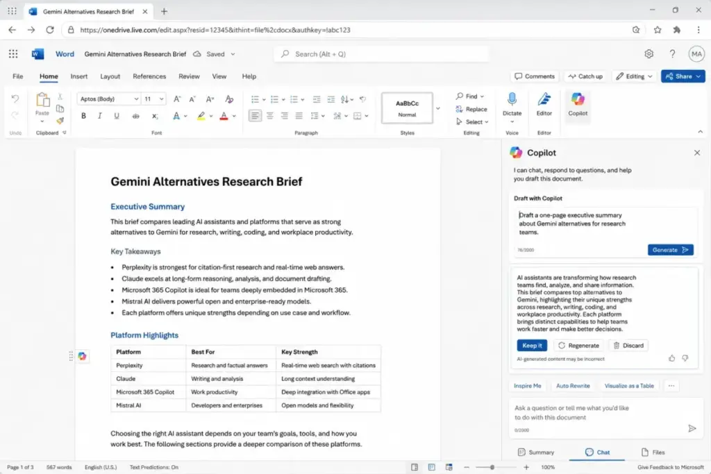Zoom out with minus icon
The image size is (711, 474).
coord(467,467)
